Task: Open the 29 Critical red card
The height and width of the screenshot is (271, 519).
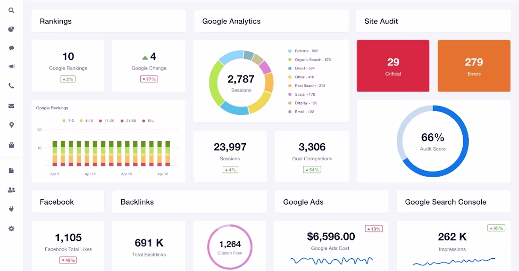Action: 393,66
